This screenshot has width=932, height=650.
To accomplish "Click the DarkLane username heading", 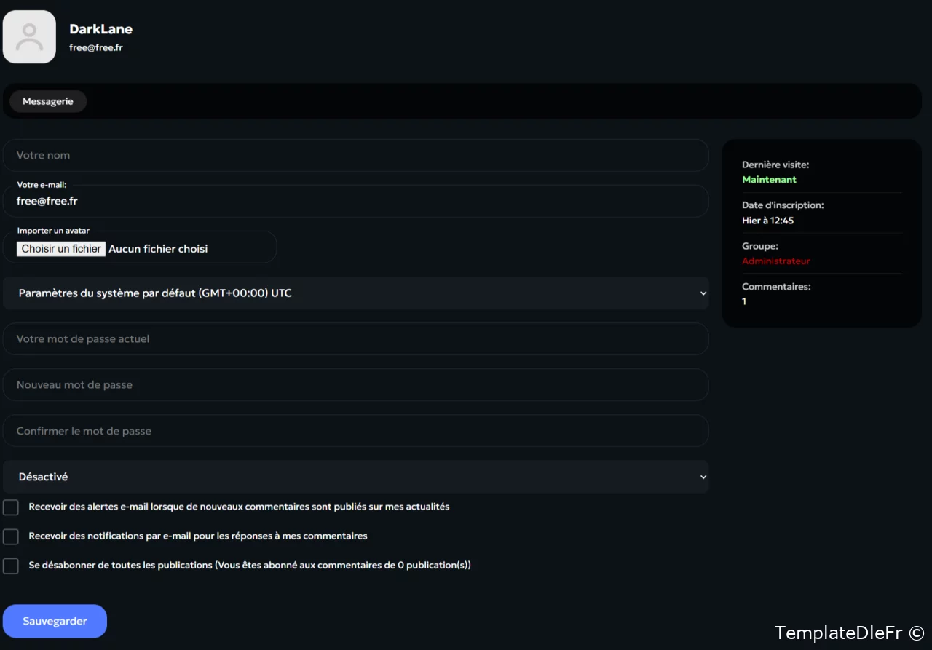I will pyautogui.click(x=100, y=29).
